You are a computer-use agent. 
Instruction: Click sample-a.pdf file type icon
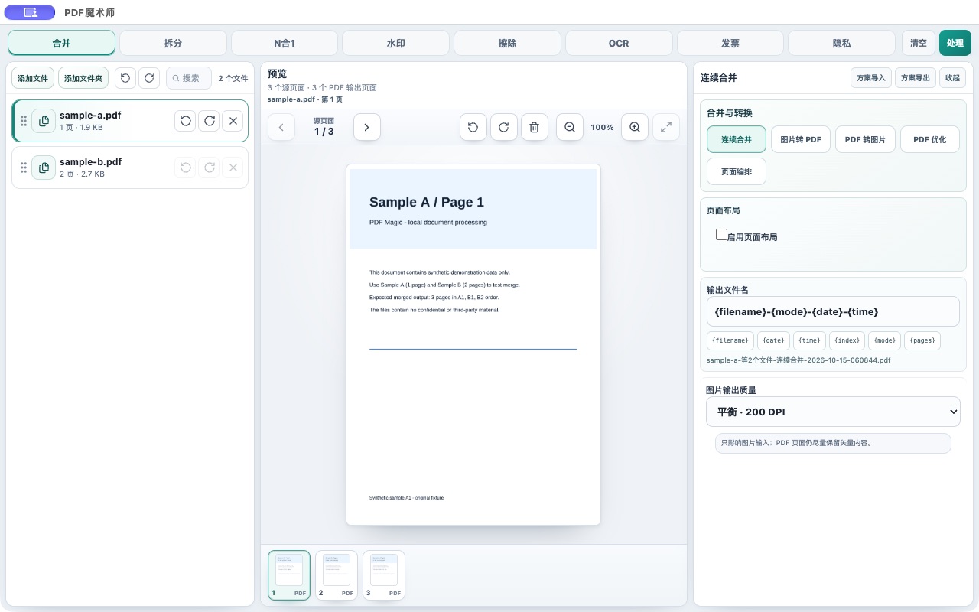click(44, 121)
